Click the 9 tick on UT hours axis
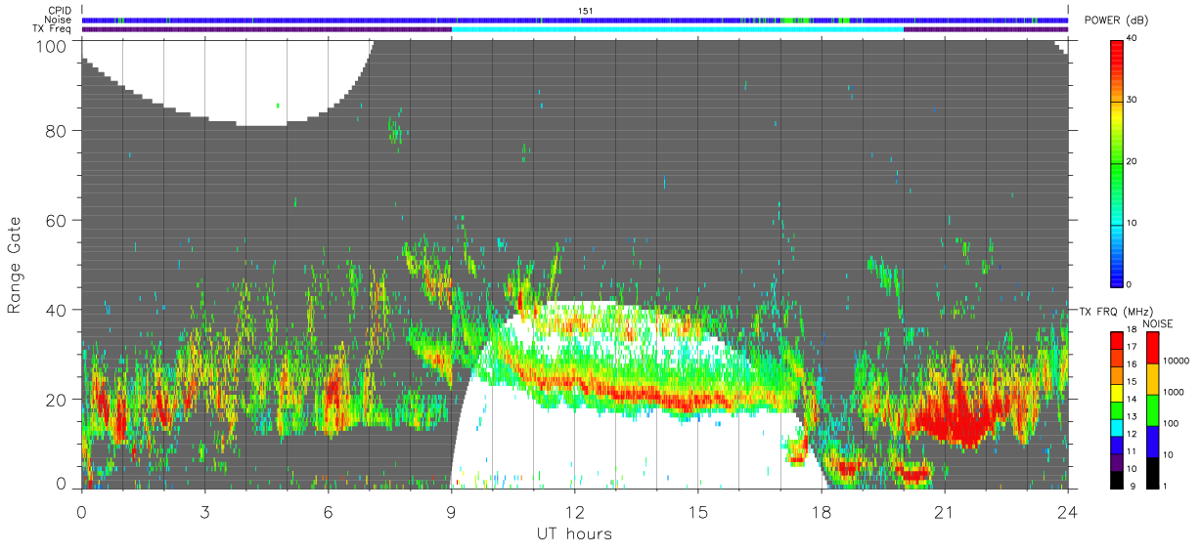The height and width of the screenshot is (554, 1201). (451, 512)
